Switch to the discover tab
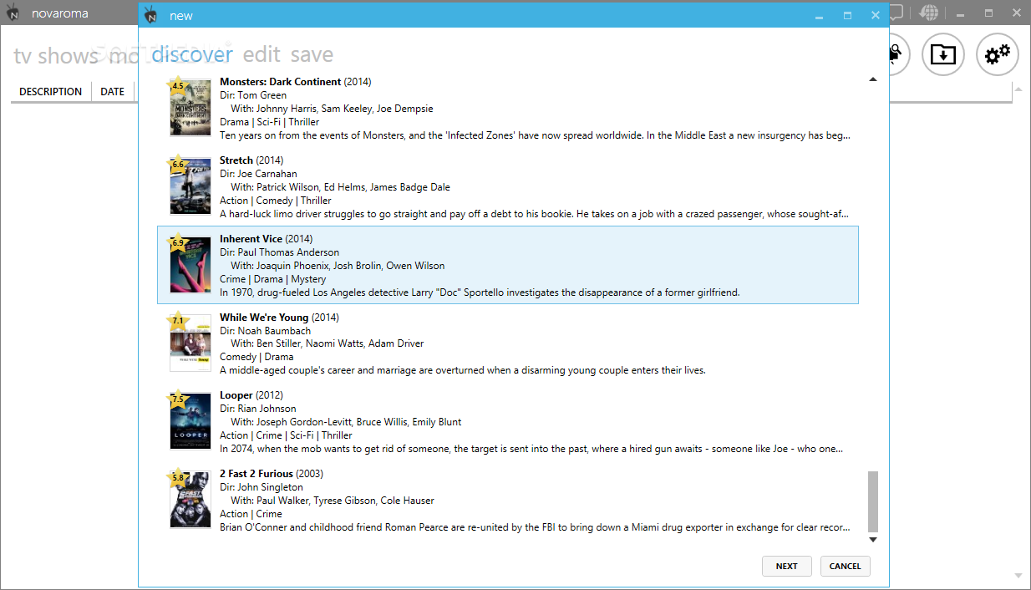 click(192, 54)
